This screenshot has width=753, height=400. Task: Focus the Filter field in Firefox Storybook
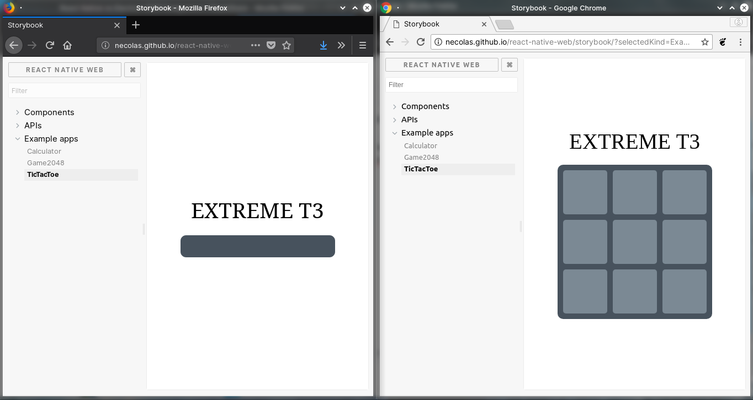[75, 90]
